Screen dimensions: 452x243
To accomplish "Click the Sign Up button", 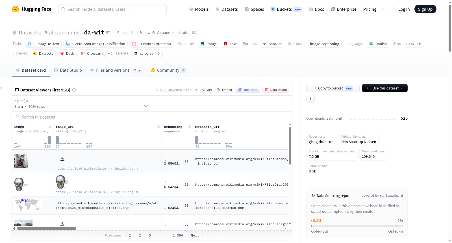I will 425,9.
